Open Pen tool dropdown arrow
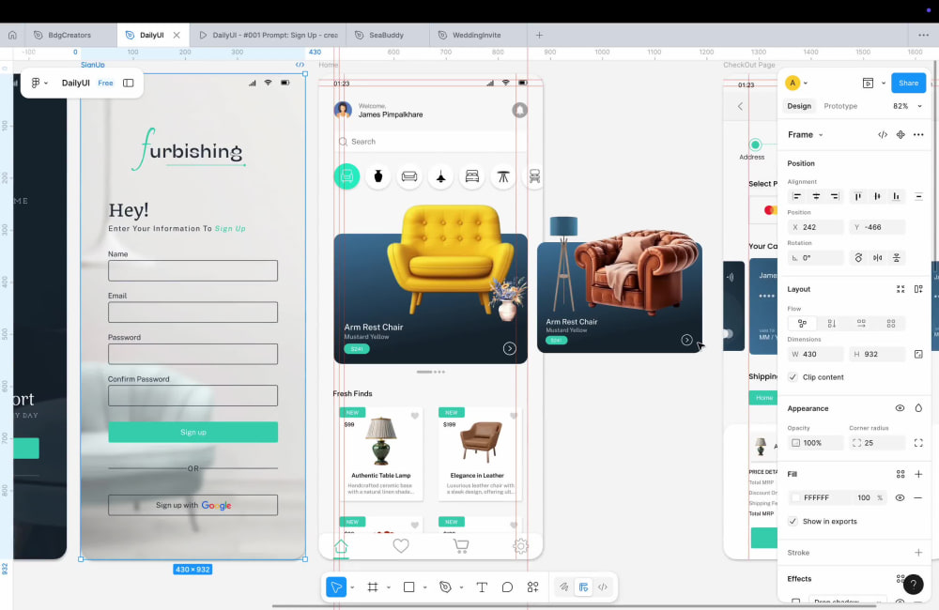The width and height of the screenshot is (939, 610). (x=462, y=587)
